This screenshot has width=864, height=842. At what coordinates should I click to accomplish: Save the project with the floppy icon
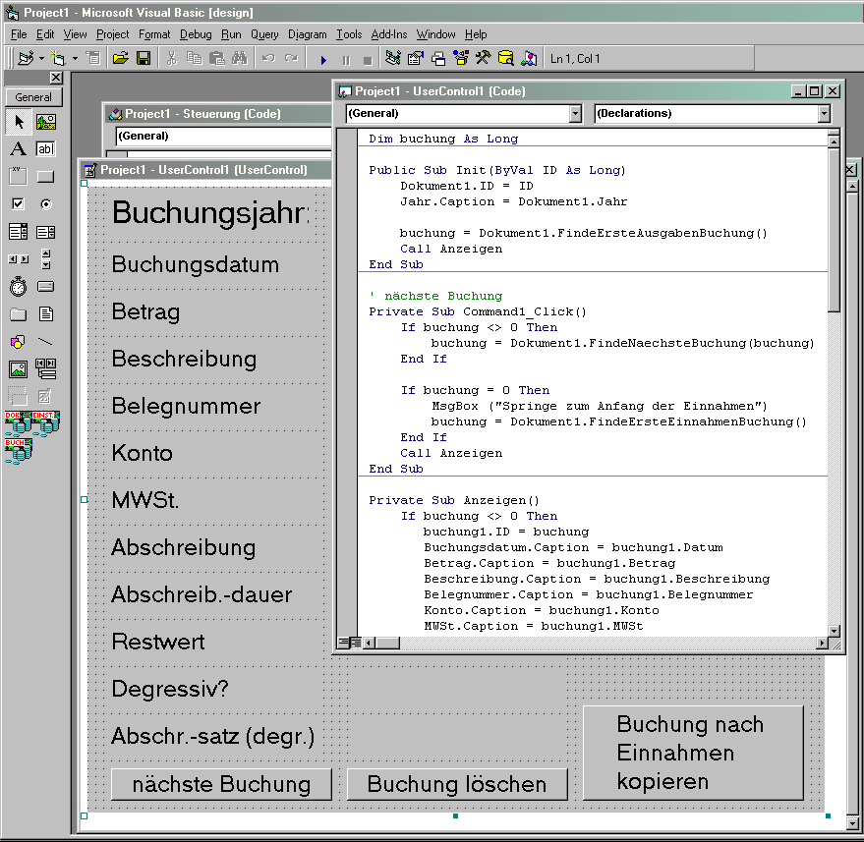click(144, 58)
